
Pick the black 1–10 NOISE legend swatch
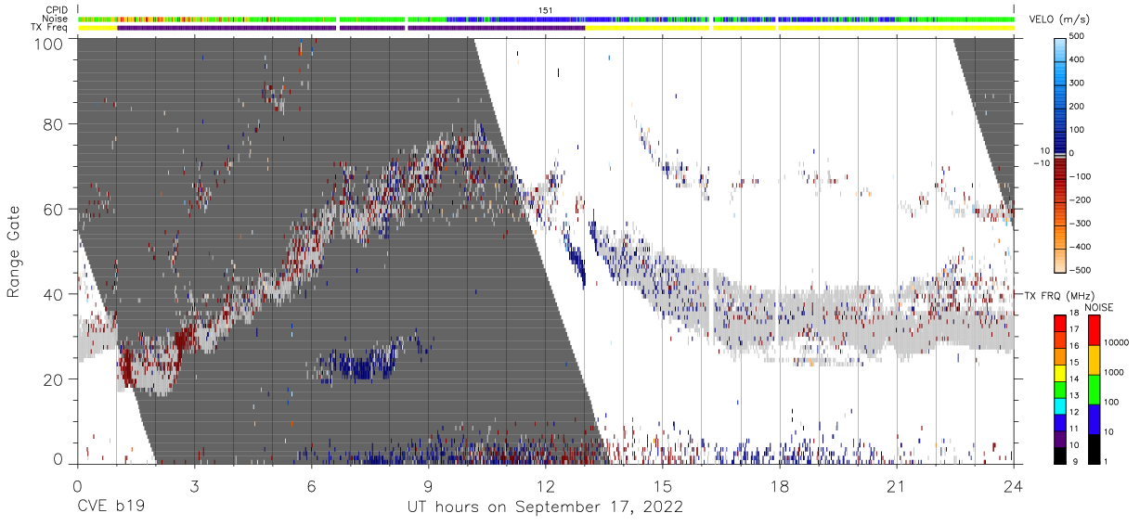[x=1094, y=448]
